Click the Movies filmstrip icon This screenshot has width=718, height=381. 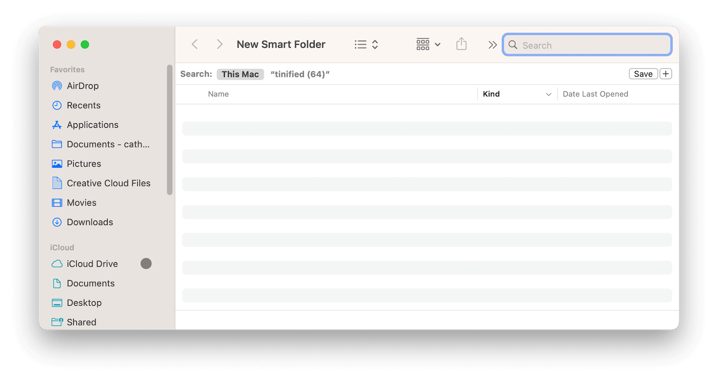(57, 203)
